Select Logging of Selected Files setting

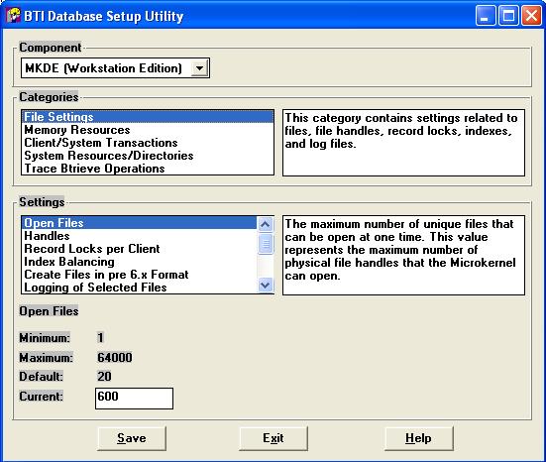point(140,288)
